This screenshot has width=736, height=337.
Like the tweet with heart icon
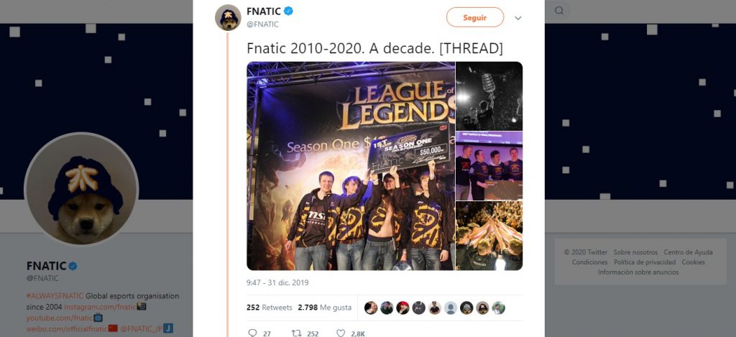341,333
